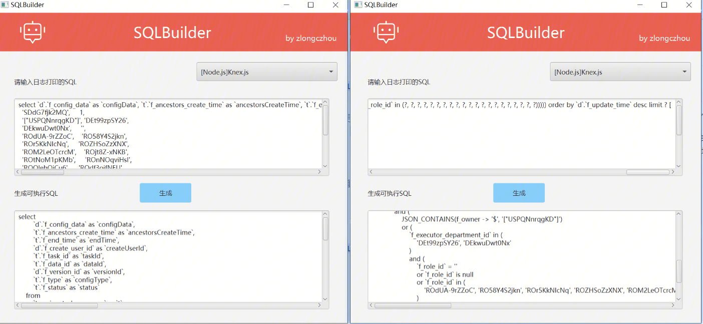This screenshot has height=324, width=703.
Task: Open the [Node.js]Knex.js selector in right window
Action: tap(620, 71)
